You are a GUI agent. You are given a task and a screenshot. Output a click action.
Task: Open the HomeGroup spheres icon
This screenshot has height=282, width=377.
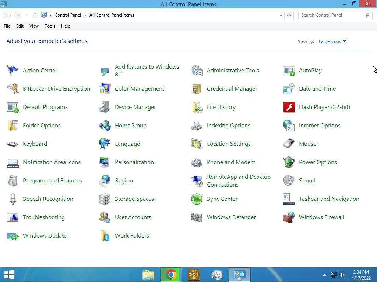[x=105, y=126]
